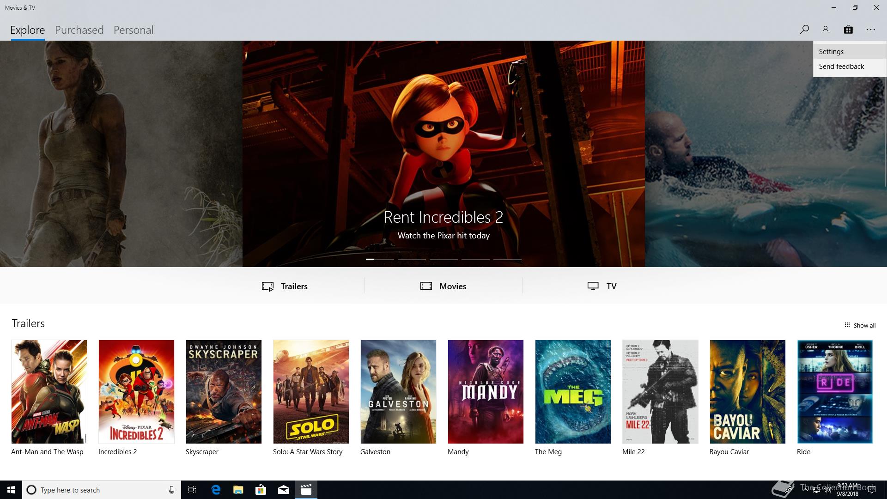Open Galveston trailer poster
Screen dimensions: 887x499
click(x=398, y=392)
